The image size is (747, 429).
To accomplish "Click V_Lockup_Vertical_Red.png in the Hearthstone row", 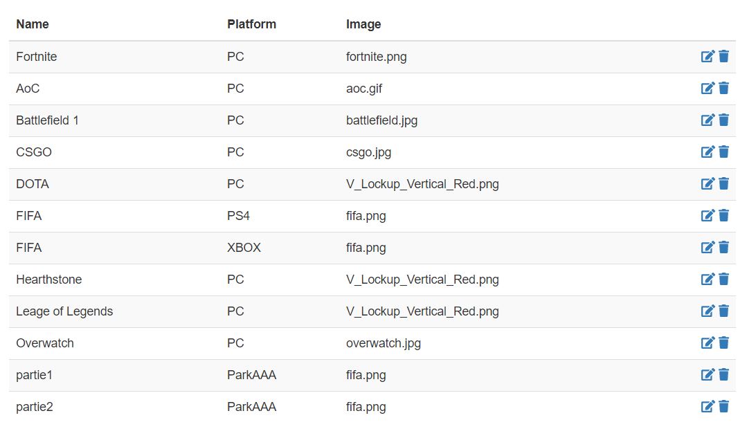I will (x=422, y=280).
